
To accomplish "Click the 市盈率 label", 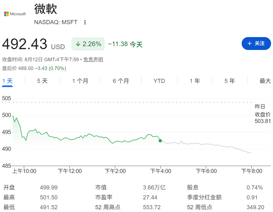I will coord(104,197).
